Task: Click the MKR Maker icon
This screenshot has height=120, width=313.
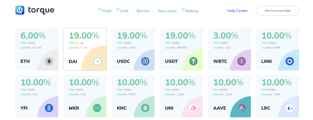Action: pos(97,108)
